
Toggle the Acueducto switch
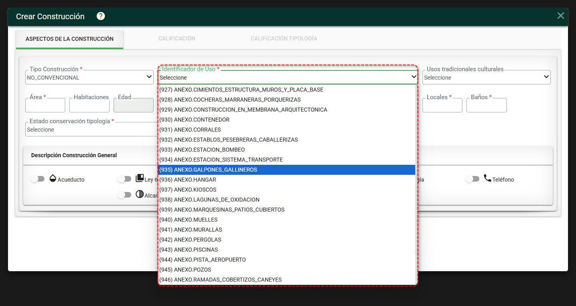pyautogui.click(x=38, y=179)
